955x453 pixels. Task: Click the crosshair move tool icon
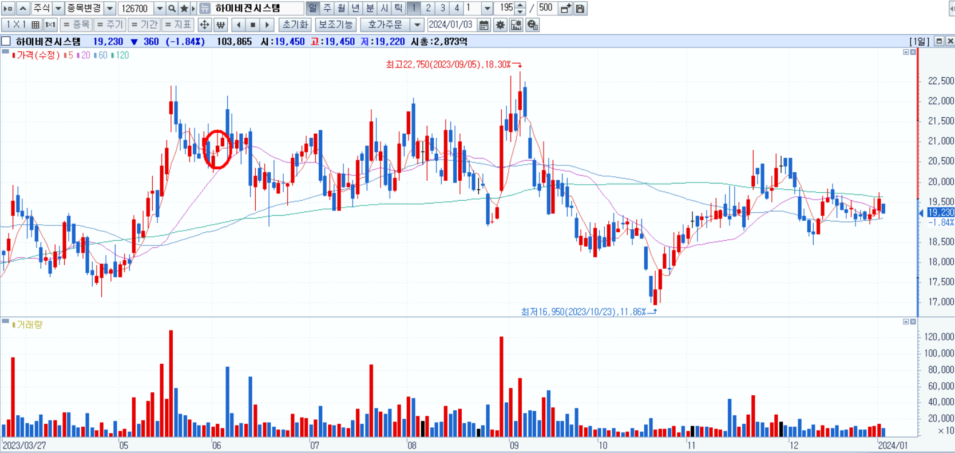[x=204, y=25]
